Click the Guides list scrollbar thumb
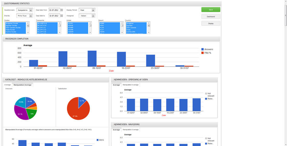 coord(28,26)
